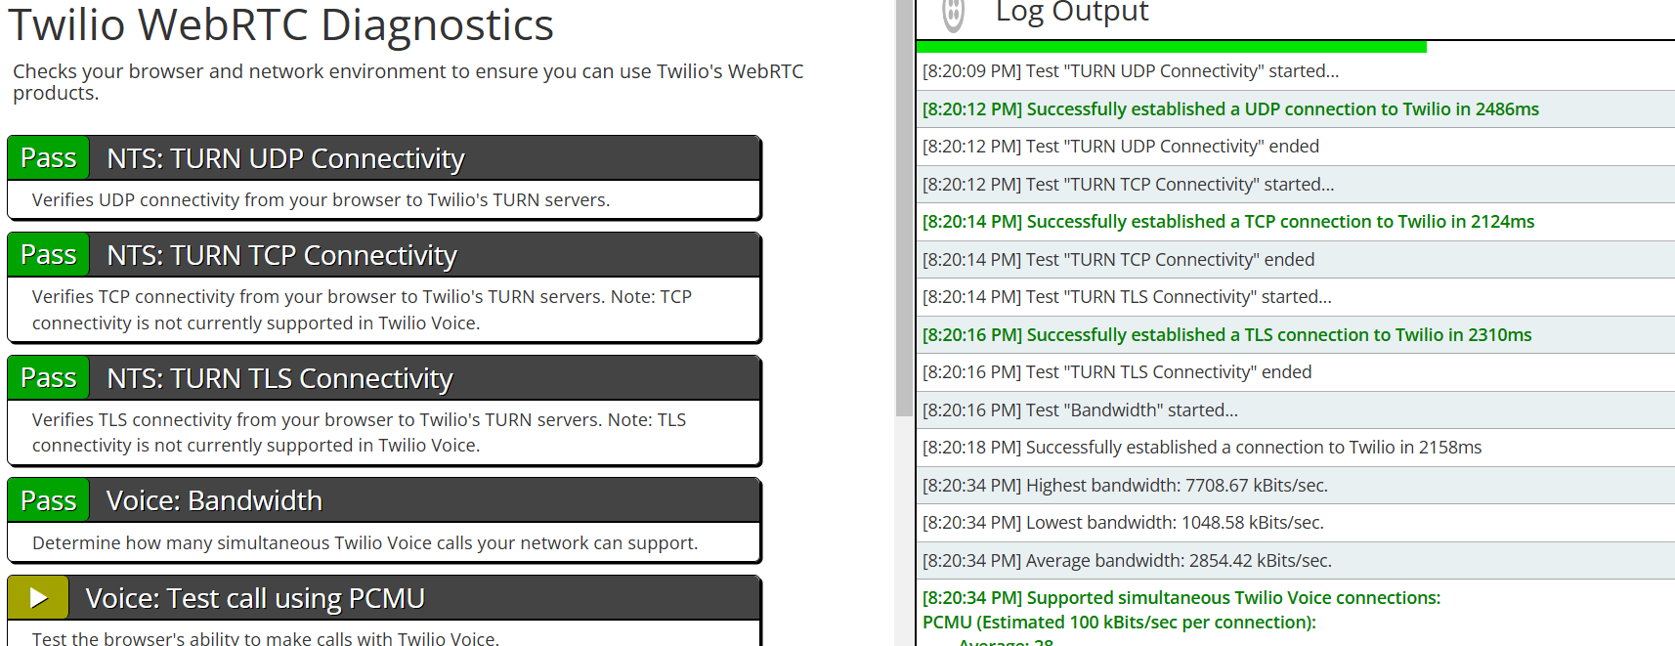The height and width of the screenshot is (646, 1675).
Task: Click the green test progress bar
Action: click(x=1172, y=46)
